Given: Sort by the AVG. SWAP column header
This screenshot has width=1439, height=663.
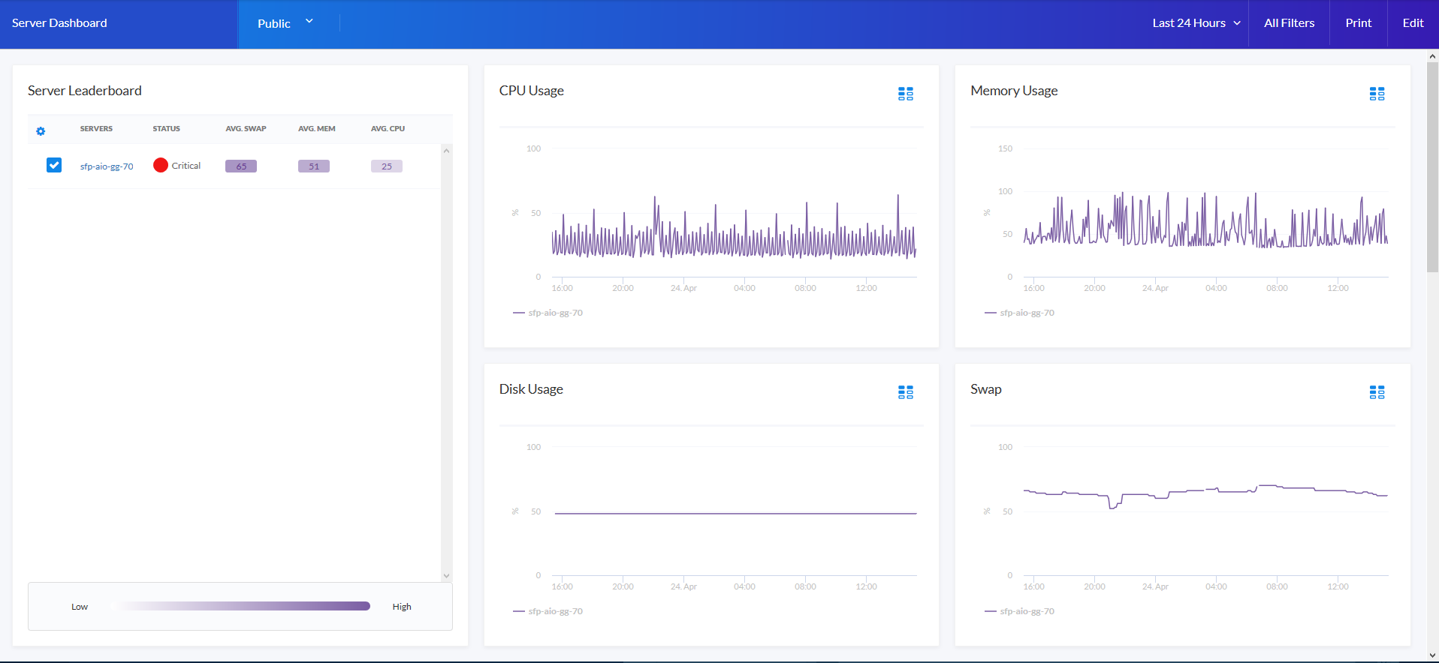Looking at the screenshot, I should 246,129.
